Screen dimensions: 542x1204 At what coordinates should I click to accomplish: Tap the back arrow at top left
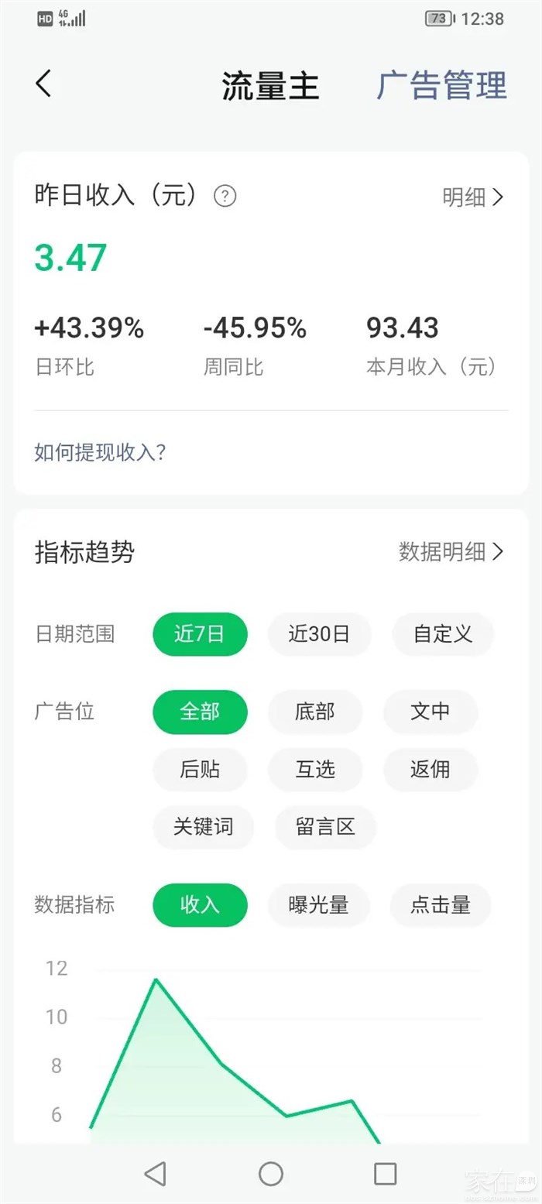tap(43, 84)
